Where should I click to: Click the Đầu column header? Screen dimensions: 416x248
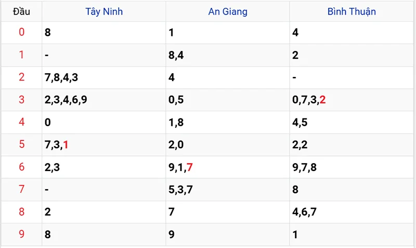click(x=21, y=11)
